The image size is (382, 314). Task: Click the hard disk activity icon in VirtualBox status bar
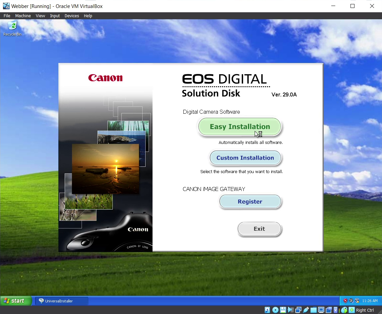tap(267, 310)
